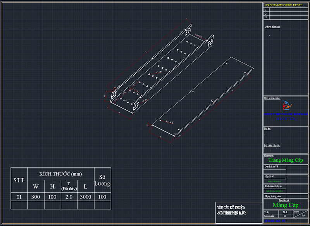Viewport: 310px width, 226px height.
Task: Click the L value cell showing 3000
Action: point(85,197)
